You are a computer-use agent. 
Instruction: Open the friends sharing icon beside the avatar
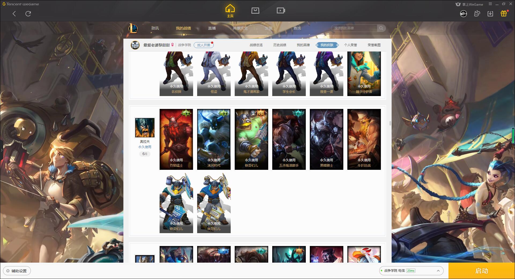click(x=477, y=14)
